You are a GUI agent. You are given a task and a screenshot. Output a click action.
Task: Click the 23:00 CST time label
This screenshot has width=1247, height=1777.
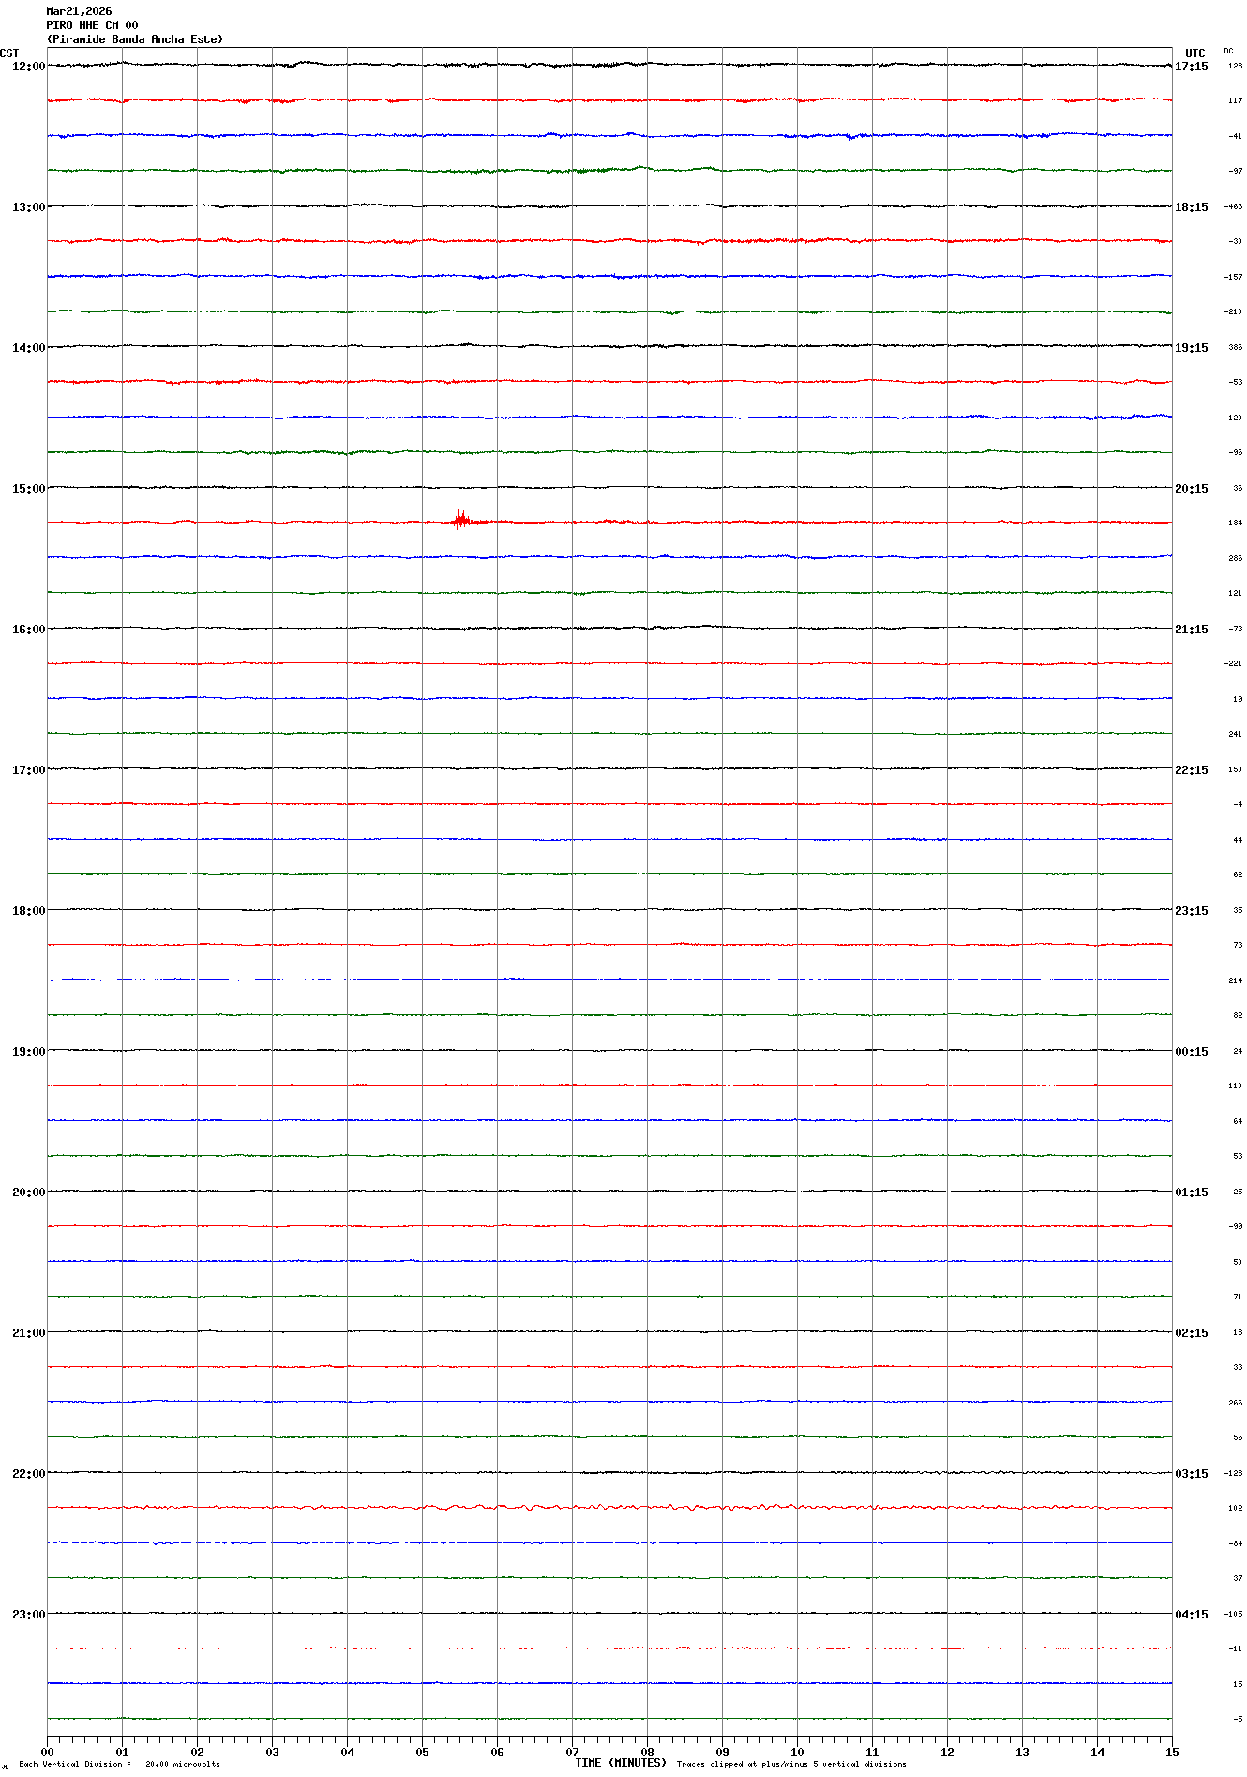coord(28,1615)
